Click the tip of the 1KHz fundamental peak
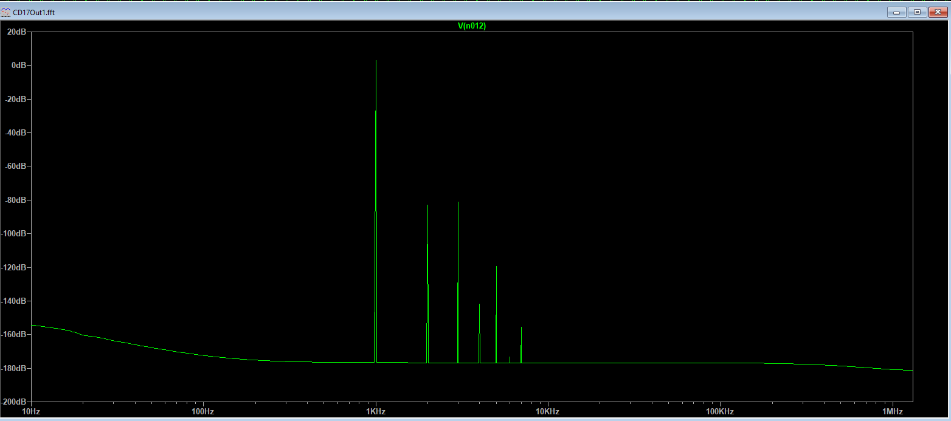The width and height of the screenshot is (951, 421). coord(376,61)
